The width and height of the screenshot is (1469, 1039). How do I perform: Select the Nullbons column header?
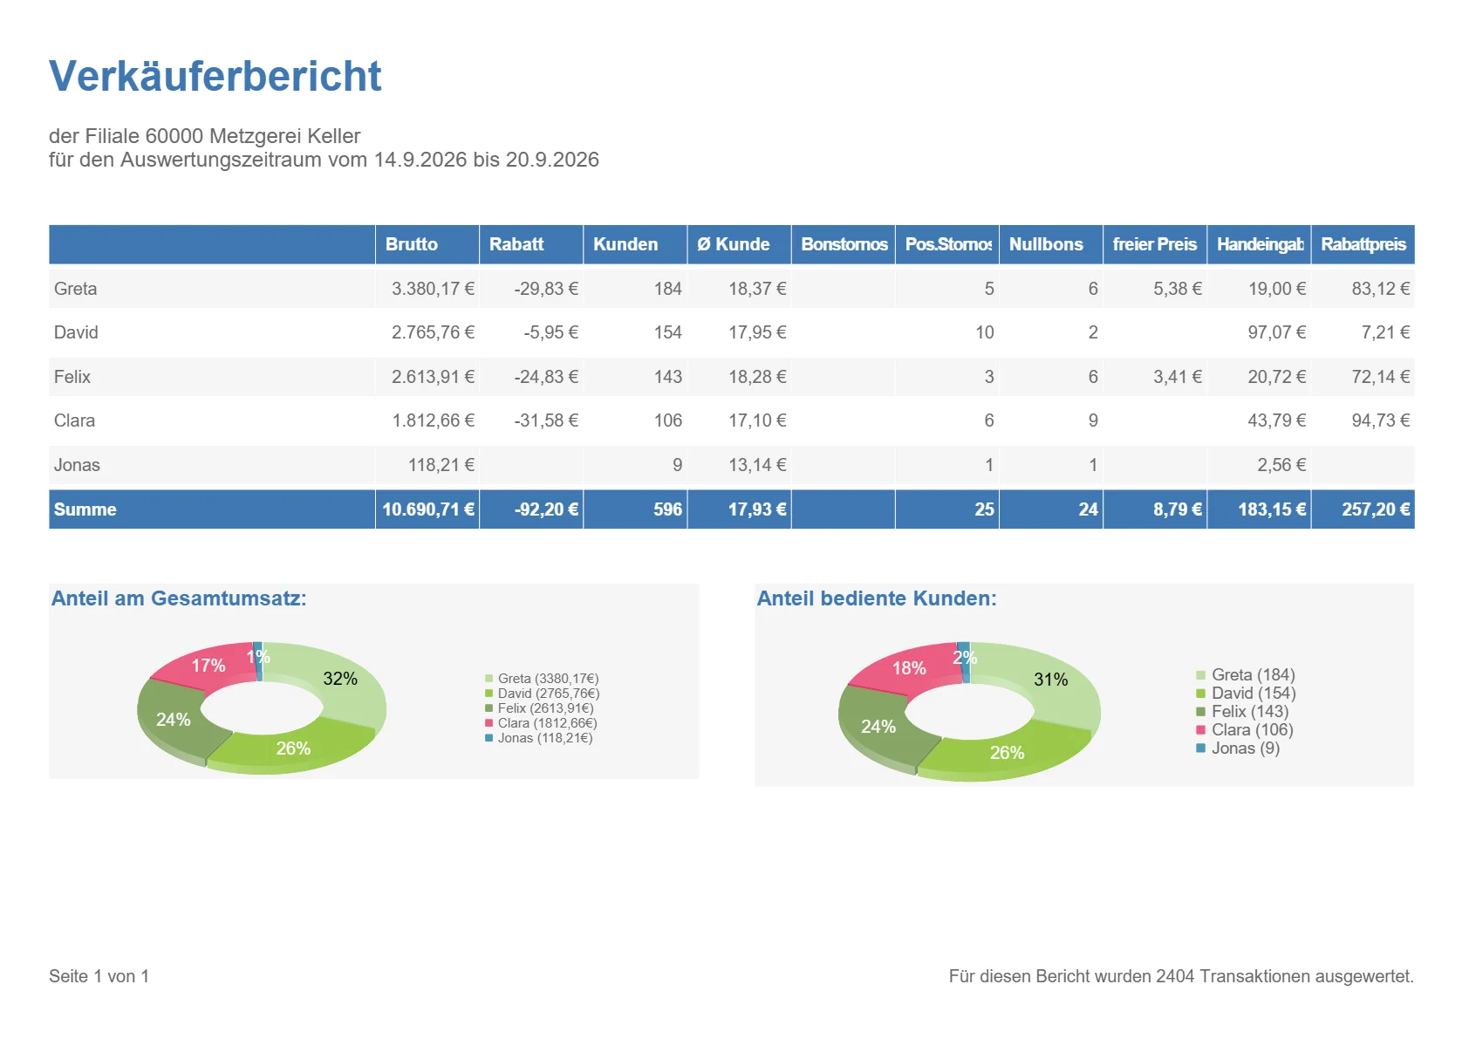tap(1051, 244)
